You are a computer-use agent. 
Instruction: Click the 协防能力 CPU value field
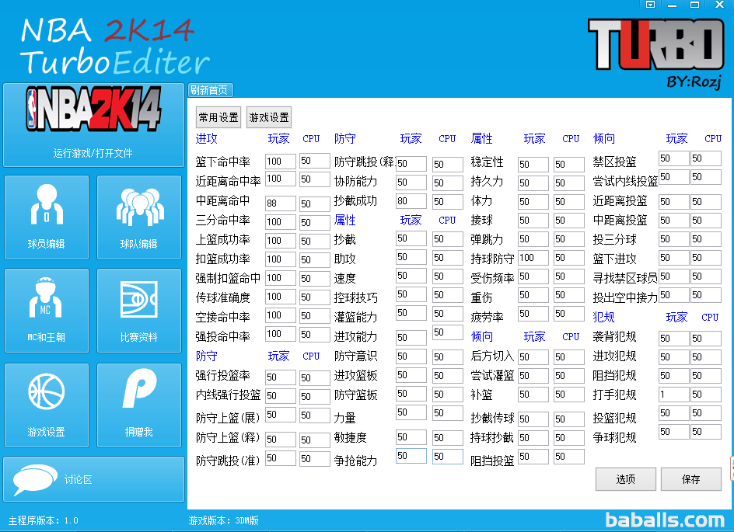[448, 183]
